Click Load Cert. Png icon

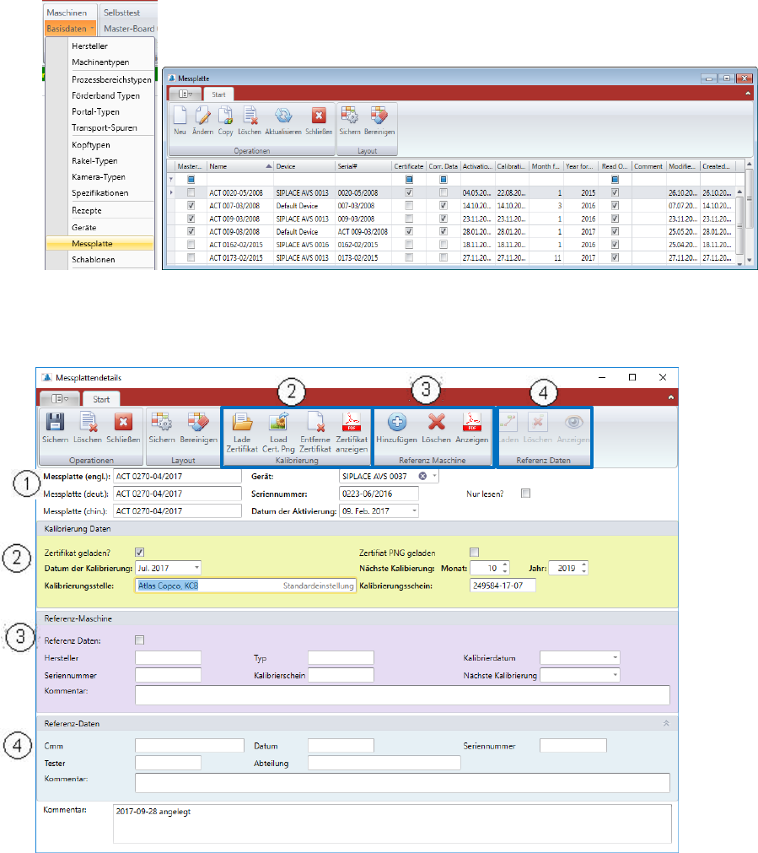277,424
